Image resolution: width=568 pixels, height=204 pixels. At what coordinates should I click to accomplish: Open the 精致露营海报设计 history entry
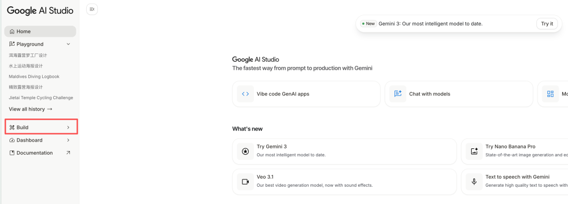coord(26,87)
